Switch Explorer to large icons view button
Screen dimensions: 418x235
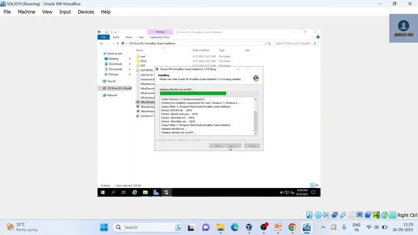coord(317,185)
